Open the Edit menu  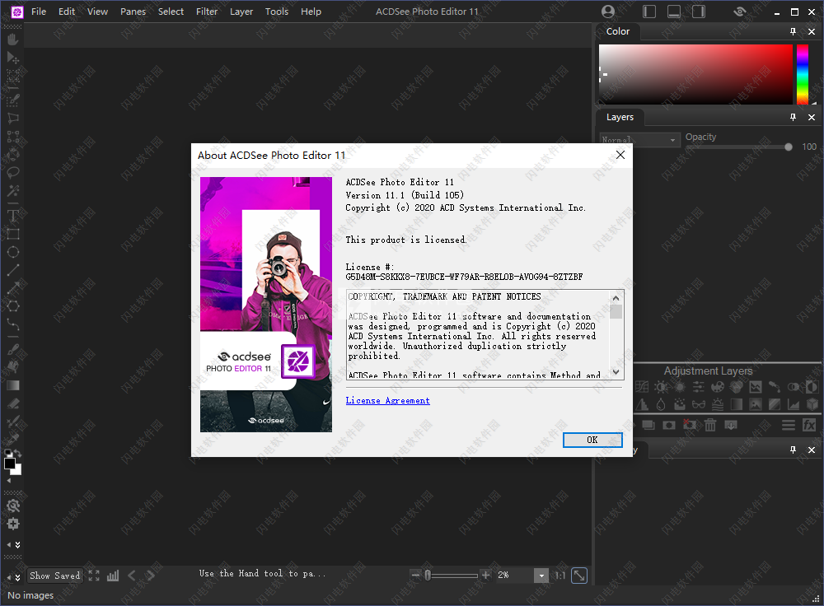click(67, 12)
